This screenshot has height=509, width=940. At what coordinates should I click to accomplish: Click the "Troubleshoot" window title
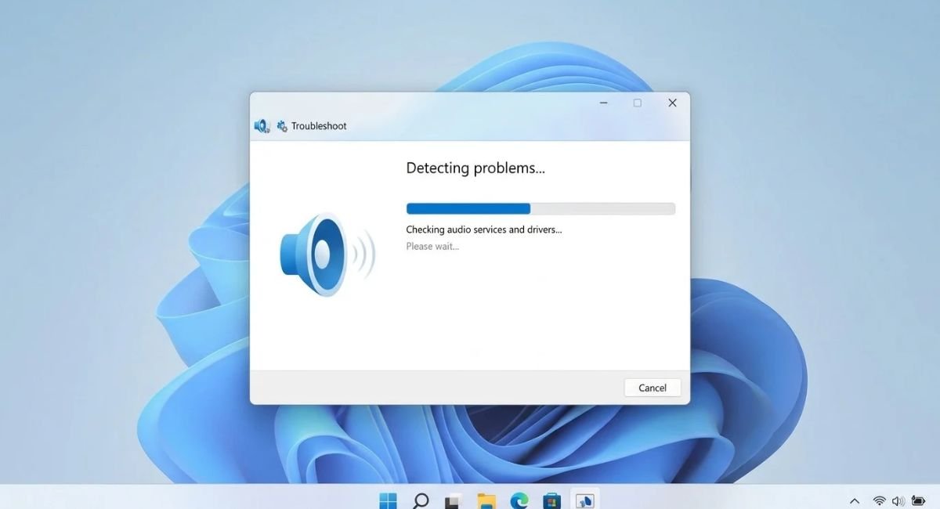point(319,126)
